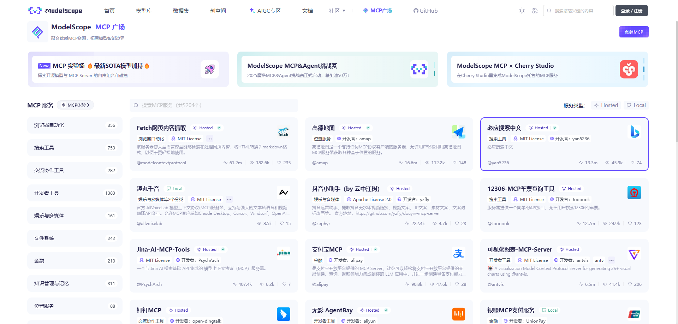This screenshot has height=324, width=678.
Task: Click the MIT License tag on the Fetch card
Action: click(186, 139)
